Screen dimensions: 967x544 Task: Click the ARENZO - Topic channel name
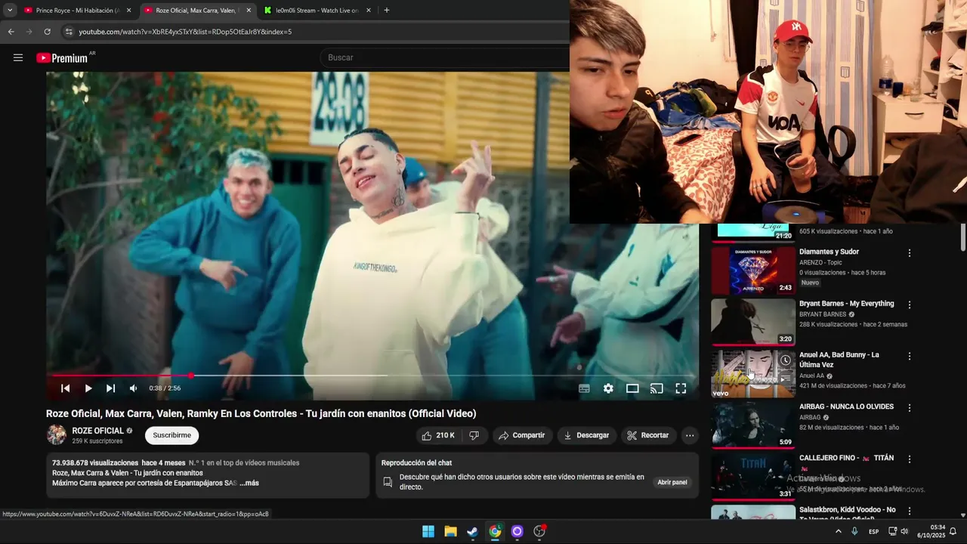(x=820, y=263)
